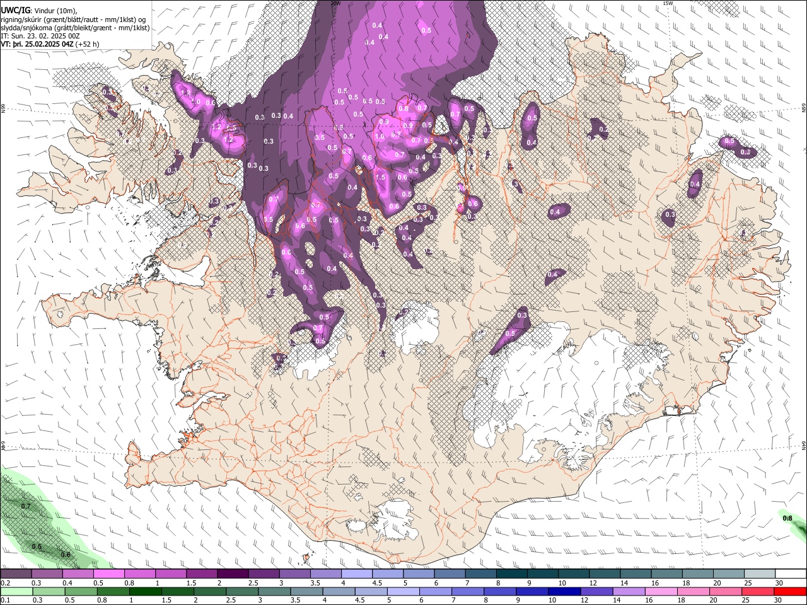Click the bright pink 0.5 swatch in snow legend
The image size is (807, 605).
108,574
